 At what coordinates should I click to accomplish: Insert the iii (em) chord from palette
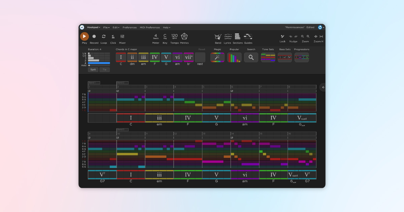(x=143, y=57)
